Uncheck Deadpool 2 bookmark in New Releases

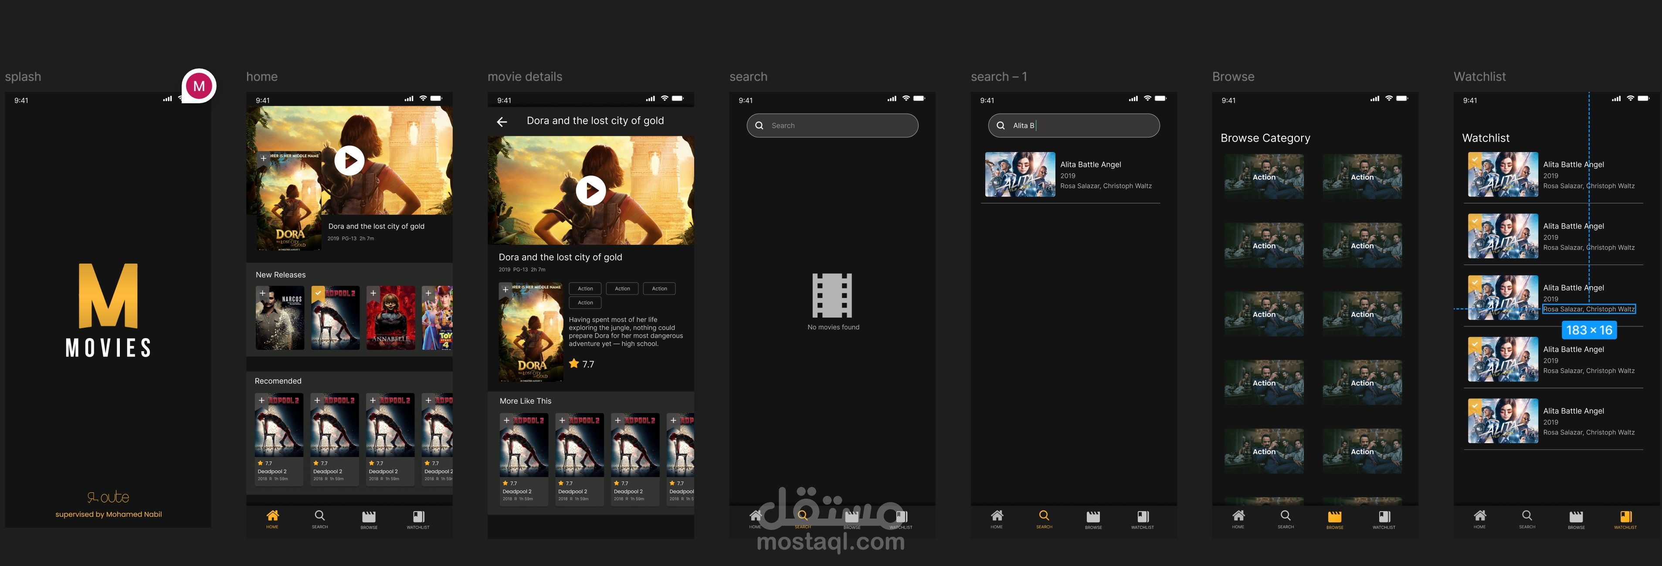pyautogui.click(x=317, y=293)
